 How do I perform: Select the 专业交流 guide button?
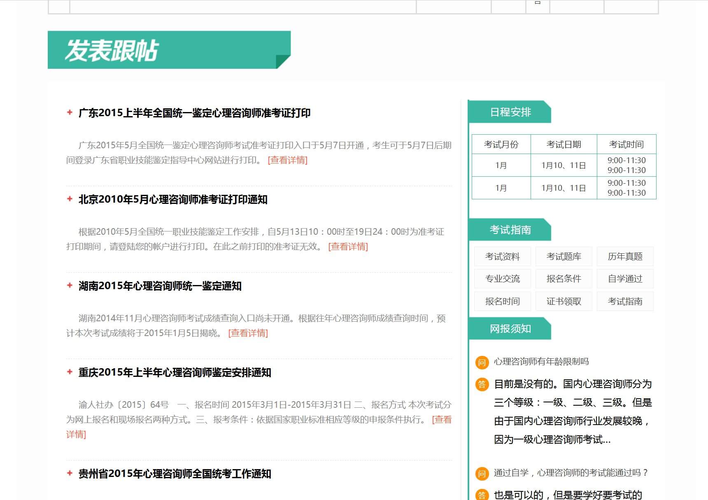(x=503, y=279)
